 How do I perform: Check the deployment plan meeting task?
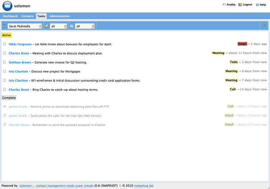pyautogui.click(x=5, y=53)
